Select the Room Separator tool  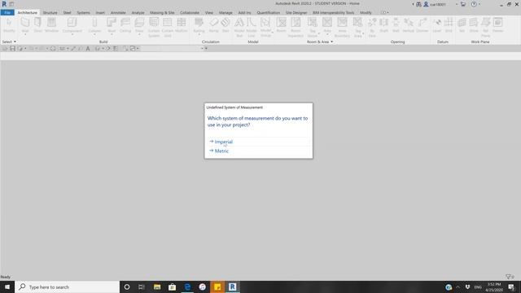coord(296,27)
